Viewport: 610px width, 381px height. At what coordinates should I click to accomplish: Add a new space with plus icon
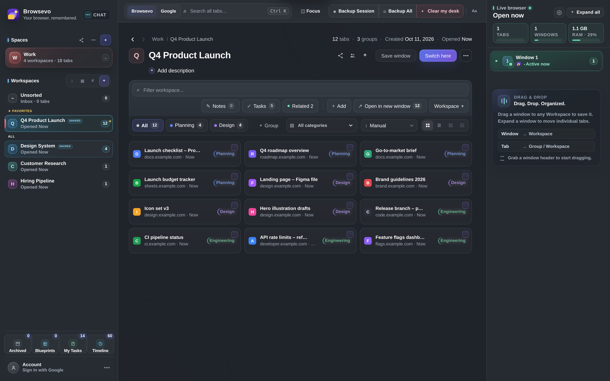(105, 40)
